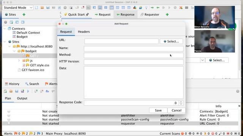This screenshot has width=243, height=136.
Task: Select the requestor job row in plan table
Action: 120,124
